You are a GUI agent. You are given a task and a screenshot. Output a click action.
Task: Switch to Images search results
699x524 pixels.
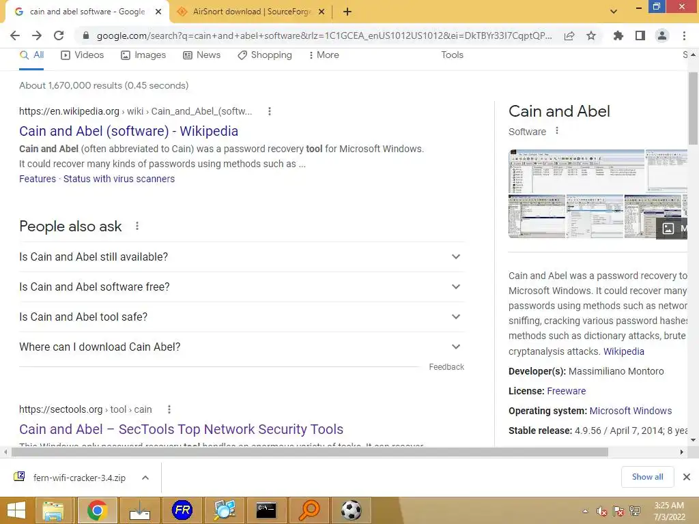[143, 55]
